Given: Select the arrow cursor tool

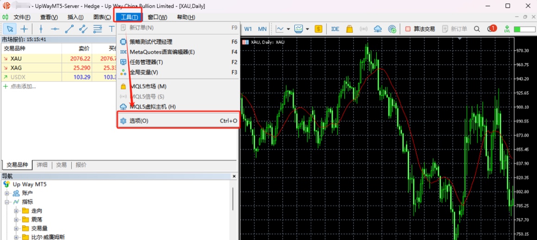Looking at the screenshot, I should click(x=10, y=29).
